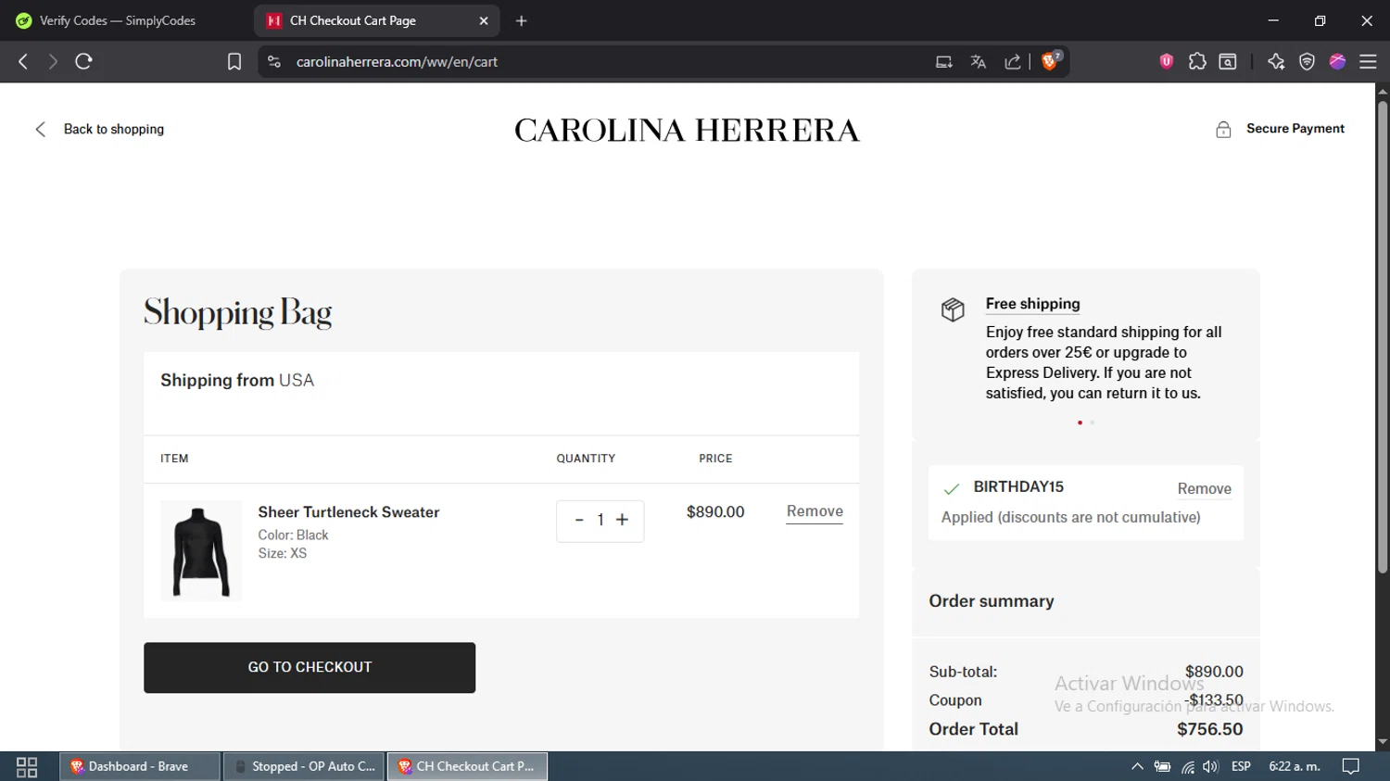The width and height of the screenshot is (1390, 781).
Task: Click the Order Total $756.50 value
Action: tap(1209, 729)
